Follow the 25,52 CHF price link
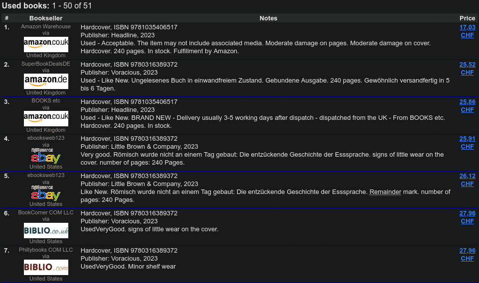Viewport: 479px width, 283px height. (x=467, y=69)
